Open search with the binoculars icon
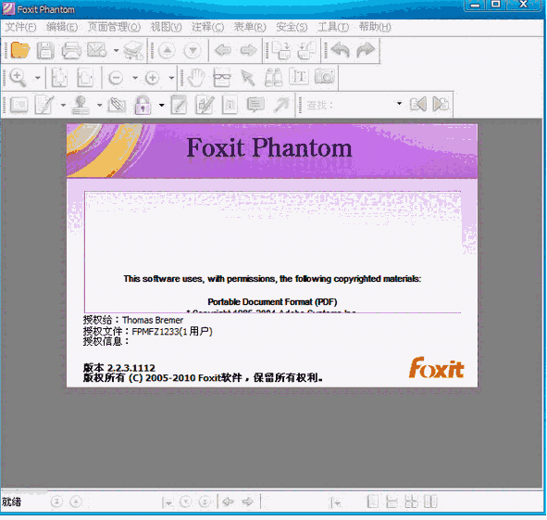This screenshot has width=547, height=520. (x=273, y=78)
